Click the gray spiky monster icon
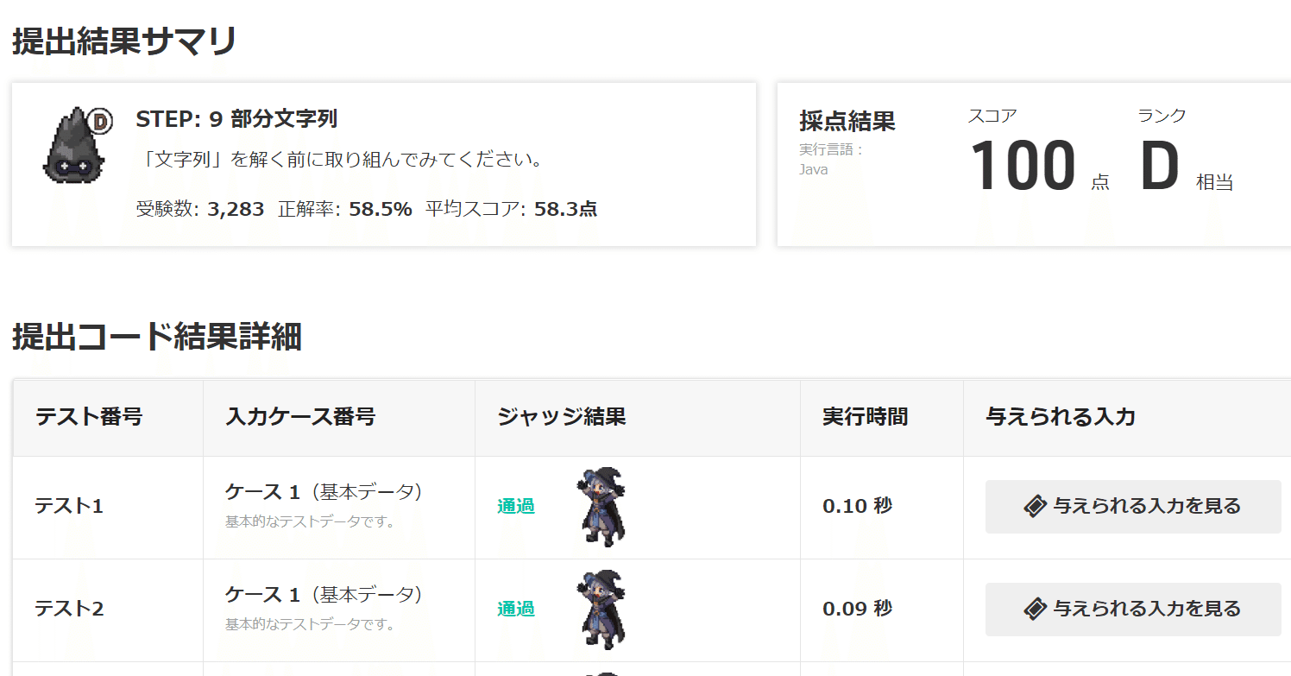 point(71,148)
